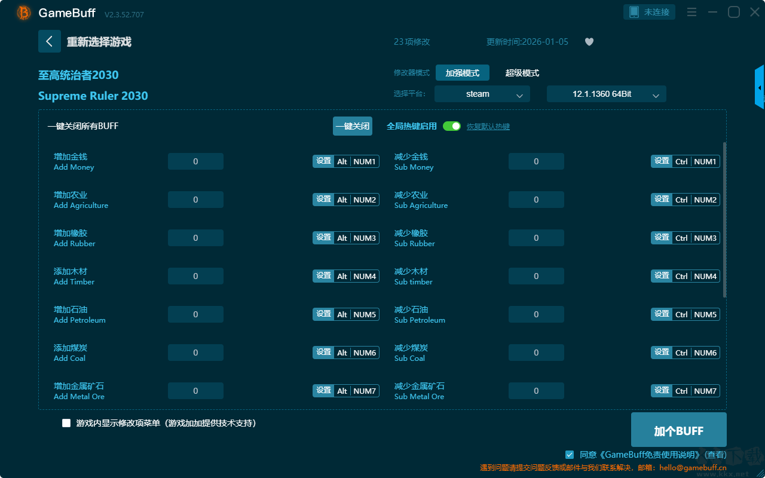Click the back arrow button
This screenshot has height=478, width=765.
(x=50, y=41)
